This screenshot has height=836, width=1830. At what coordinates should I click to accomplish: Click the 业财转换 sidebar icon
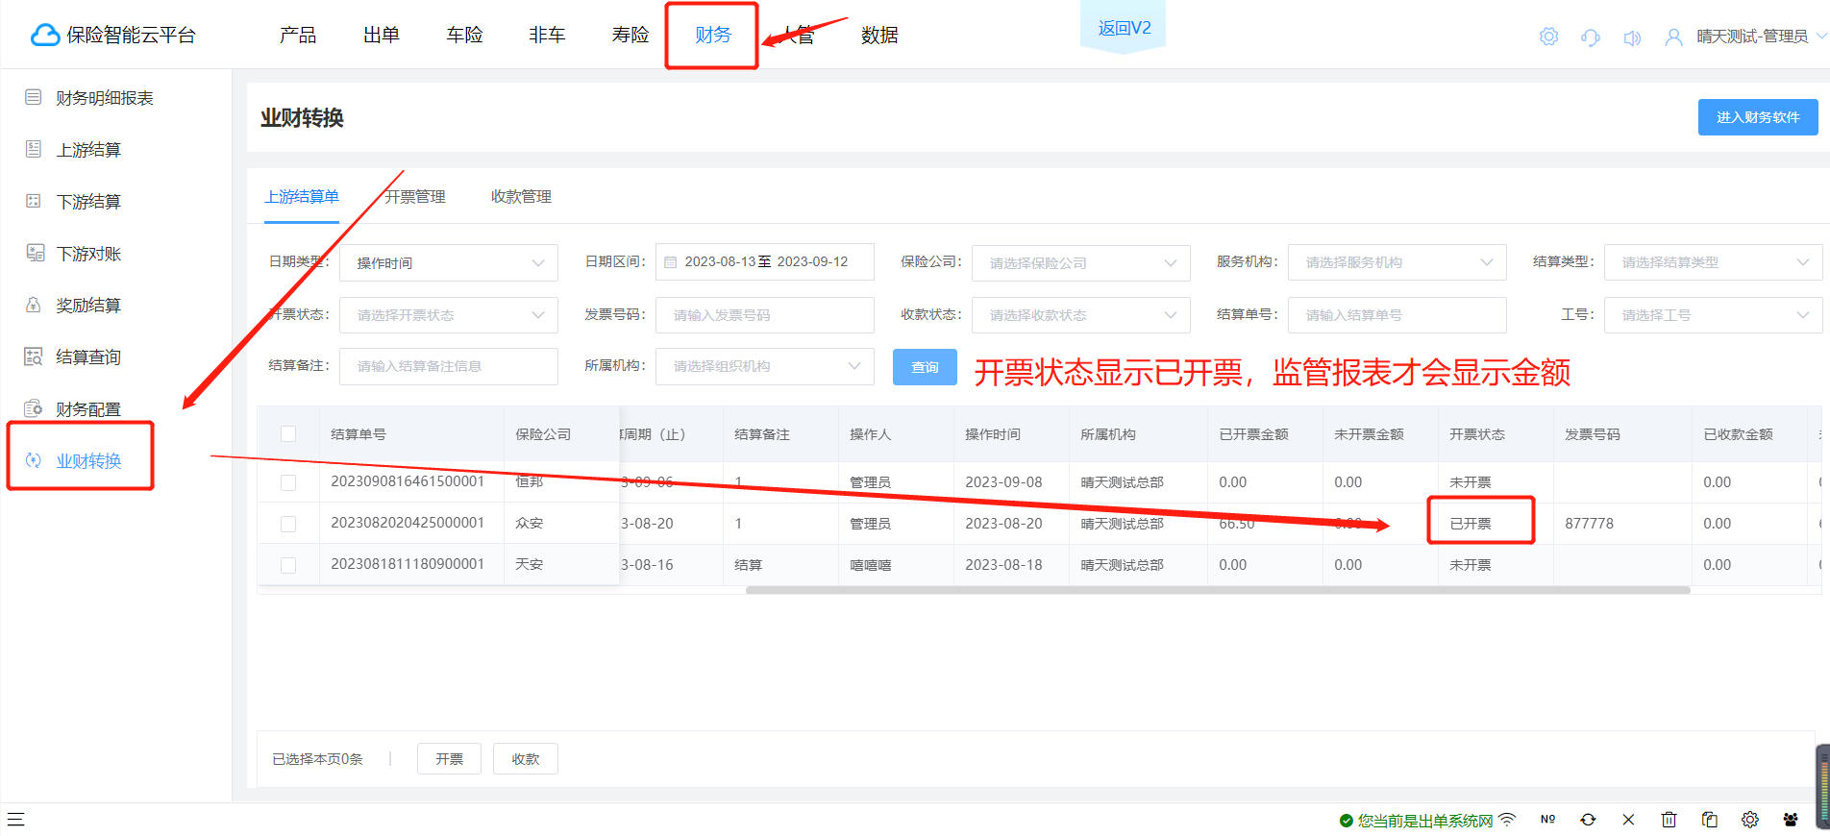(34, 460)
